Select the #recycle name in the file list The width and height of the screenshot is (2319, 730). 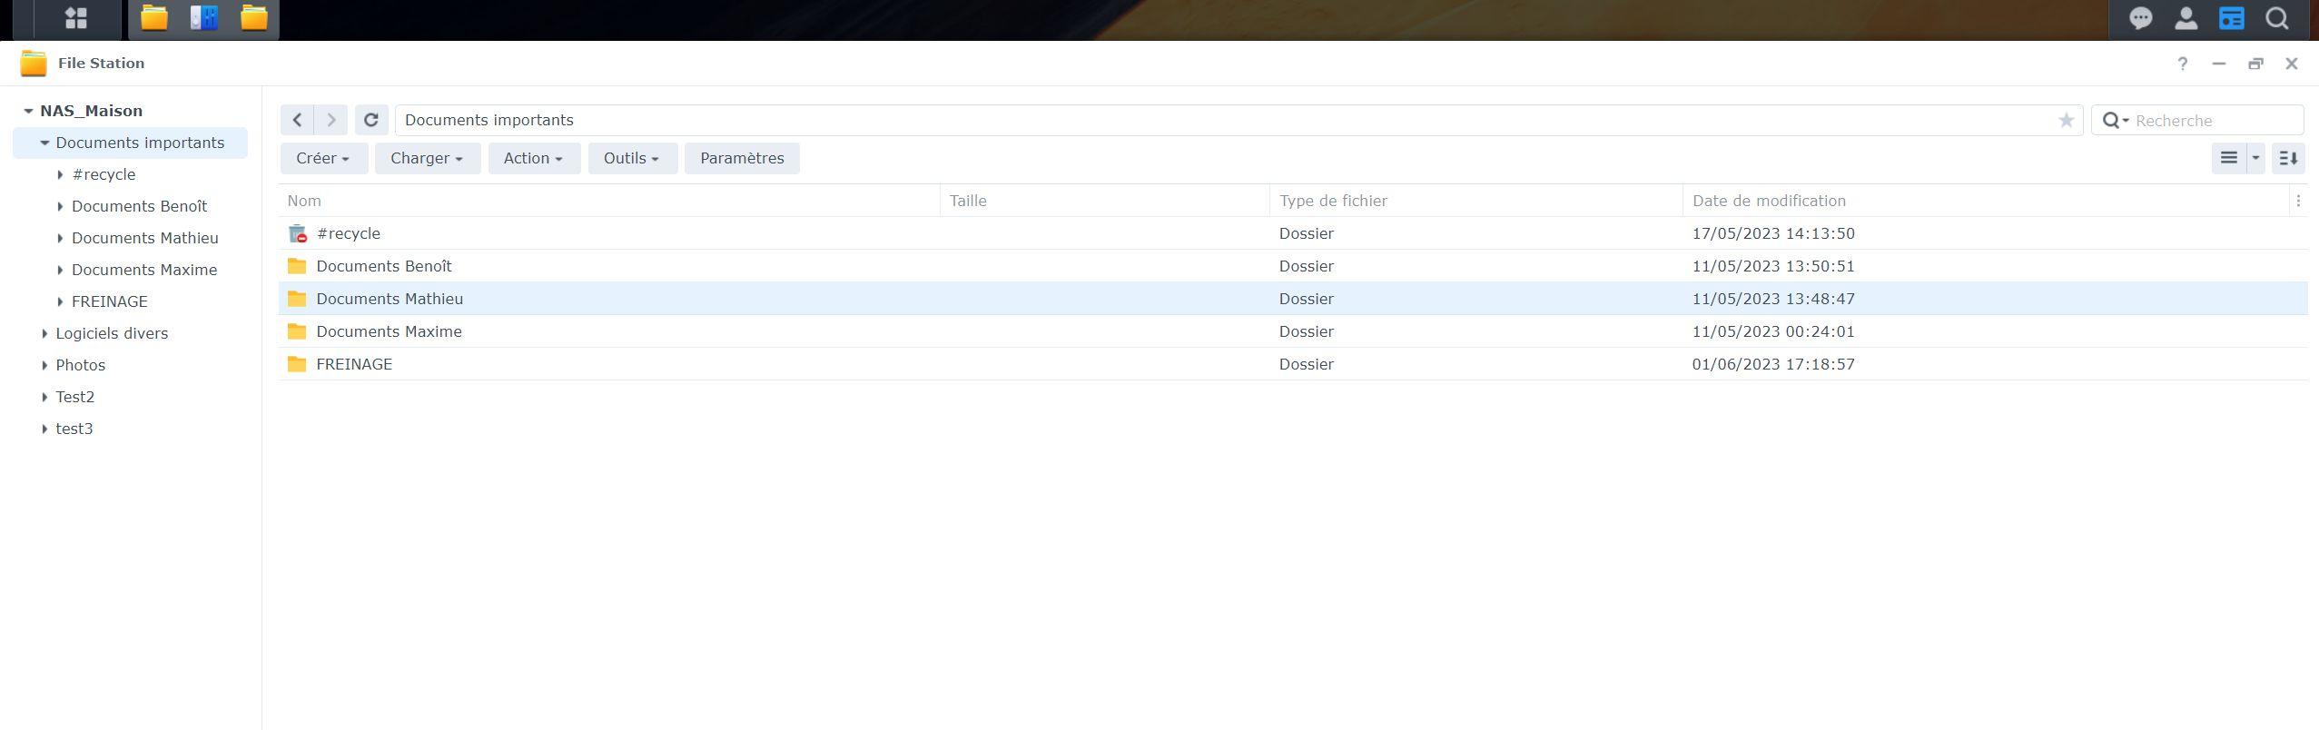349,233
